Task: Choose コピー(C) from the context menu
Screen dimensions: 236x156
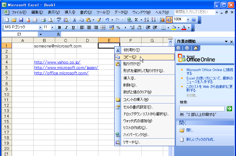Action: click(x=145, y=57)
